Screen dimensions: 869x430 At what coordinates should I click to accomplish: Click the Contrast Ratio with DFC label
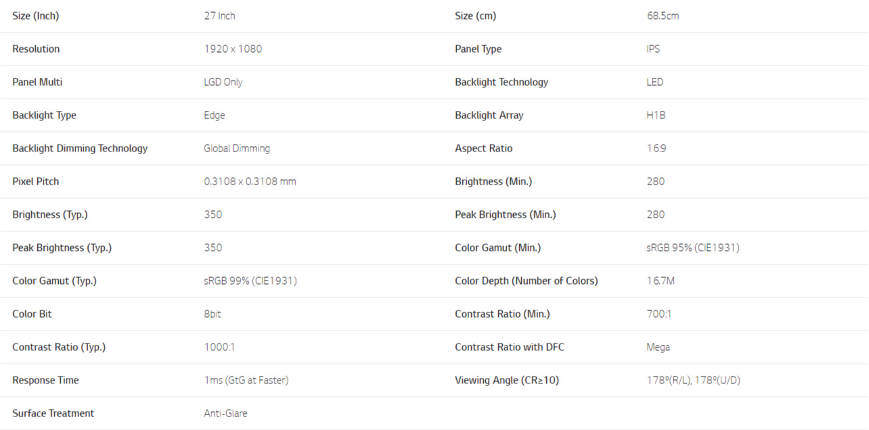pos(510,347)
